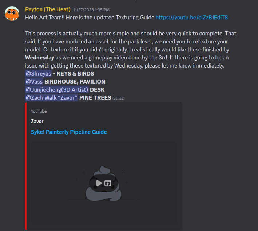
Task: Open Syke! Painterly Pipeline Guide title link
Action: (69, 132)
